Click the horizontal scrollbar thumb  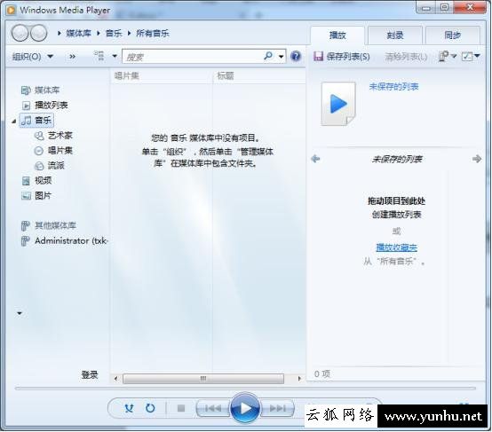click(203, 379)
